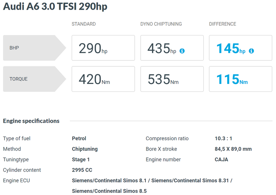Click info icon next to 435hp

tap(182, 51)
